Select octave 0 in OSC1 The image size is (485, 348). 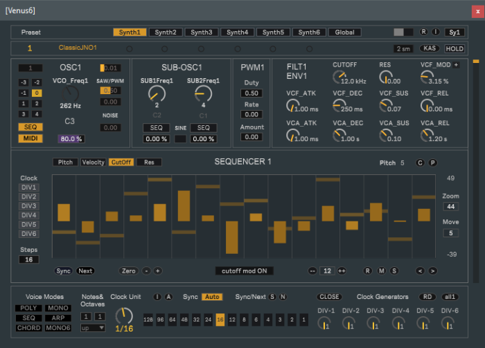tap(37, 93)
